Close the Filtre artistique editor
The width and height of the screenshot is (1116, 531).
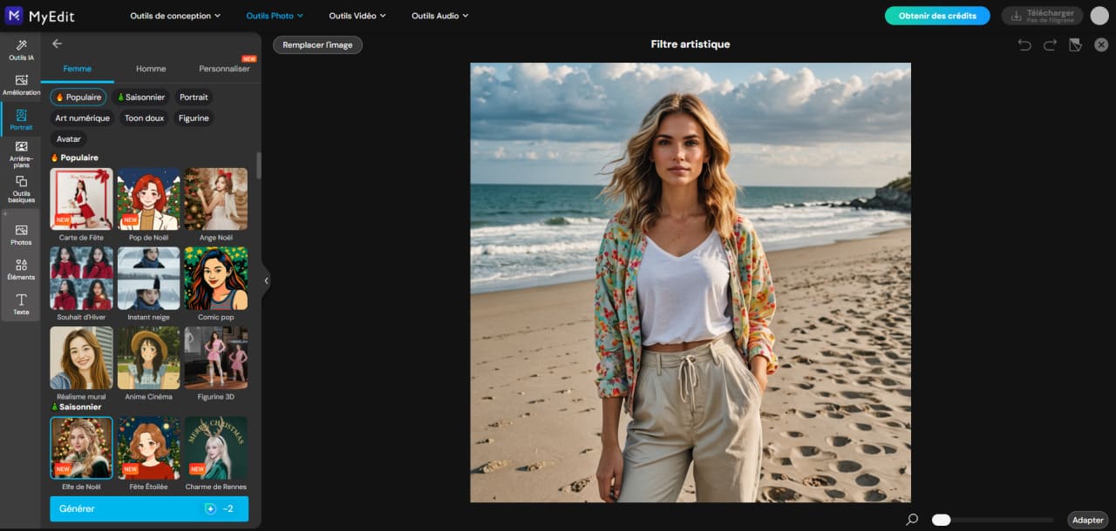pyautogui.click(x=1101, y=45)
